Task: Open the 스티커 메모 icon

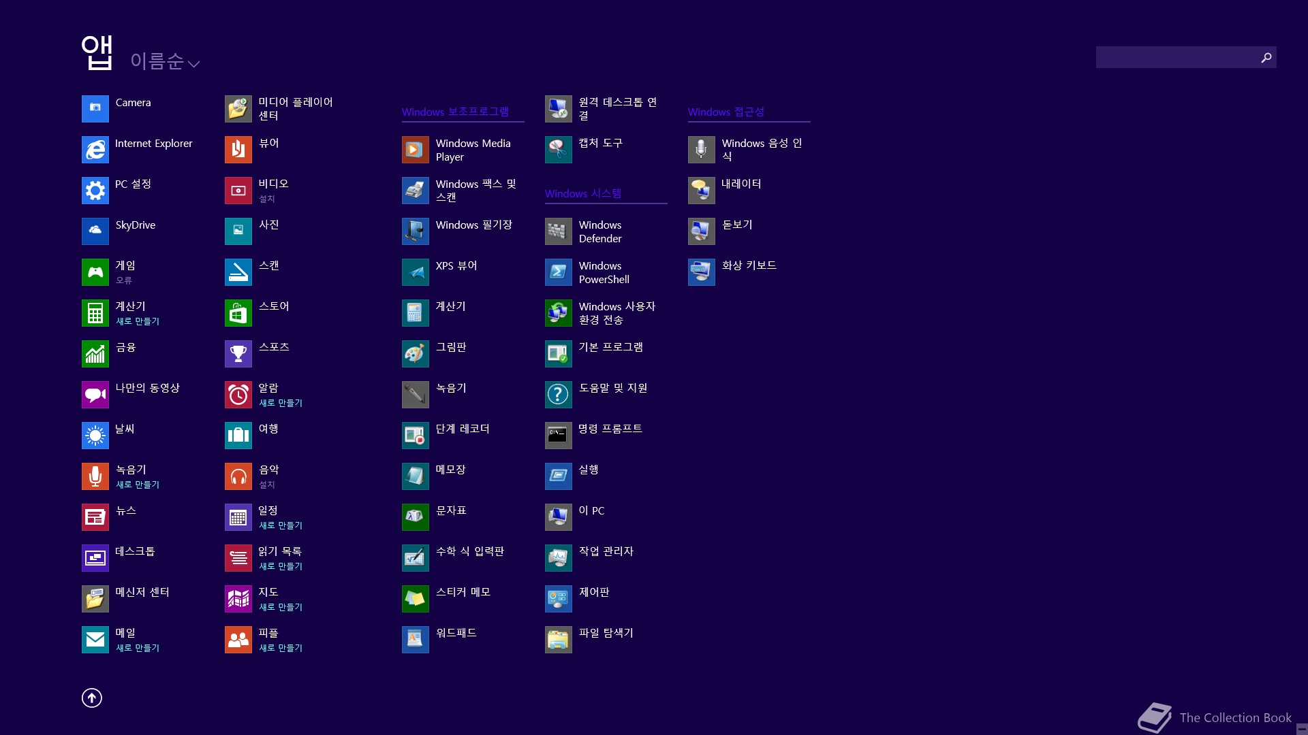Action: tap(416, 599)
